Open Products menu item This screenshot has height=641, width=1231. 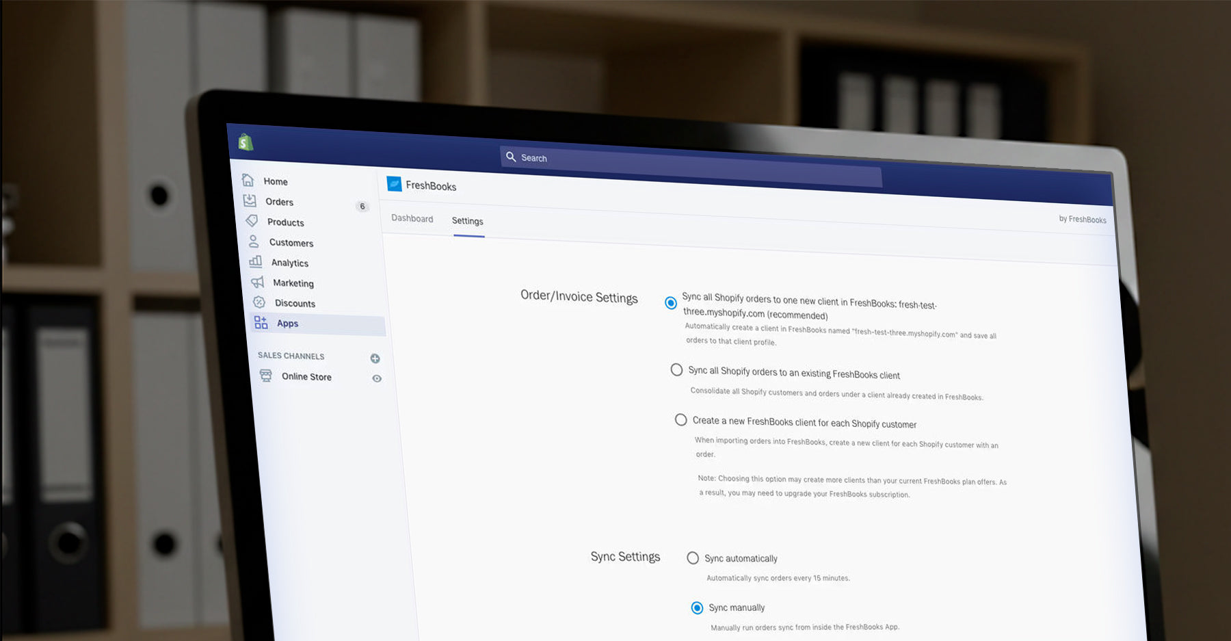coord(286,222)
